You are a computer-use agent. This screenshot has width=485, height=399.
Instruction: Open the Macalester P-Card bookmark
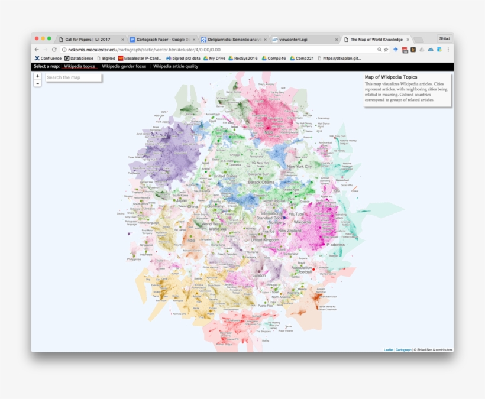pyautogui.click(x=140, y=58)
